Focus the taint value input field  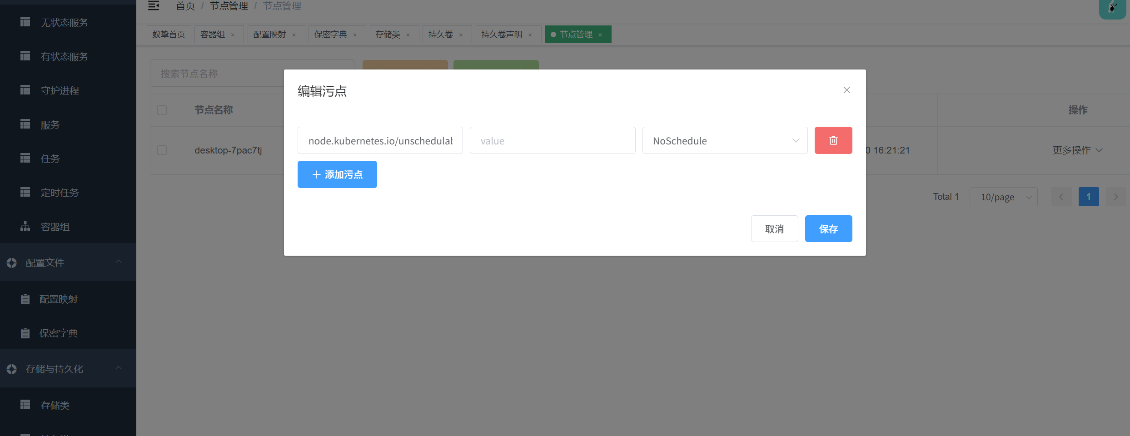tap(552, 140)
